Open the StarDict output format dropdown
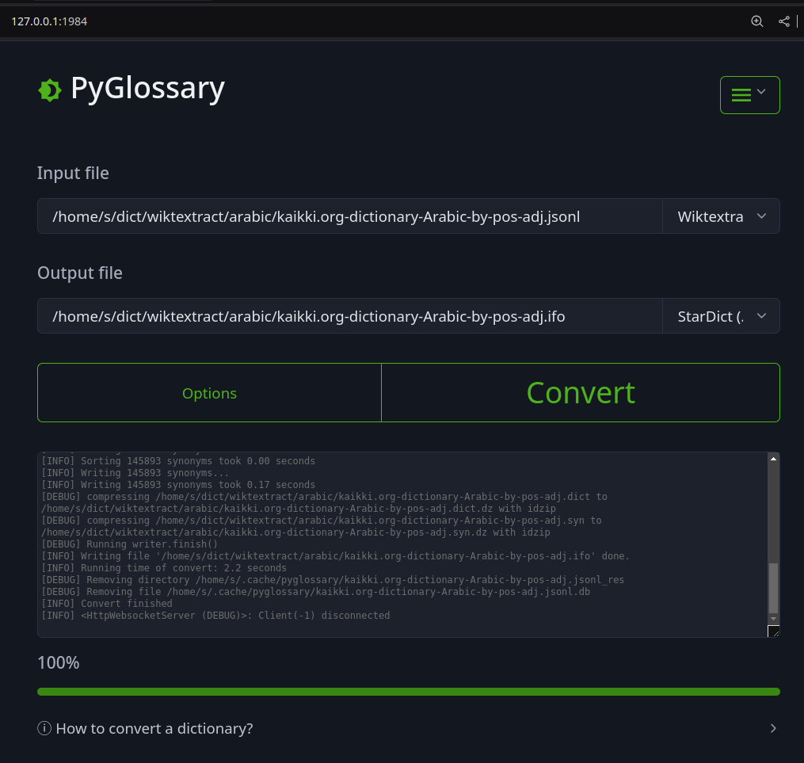The image size is (804, 763). [721, 316]
